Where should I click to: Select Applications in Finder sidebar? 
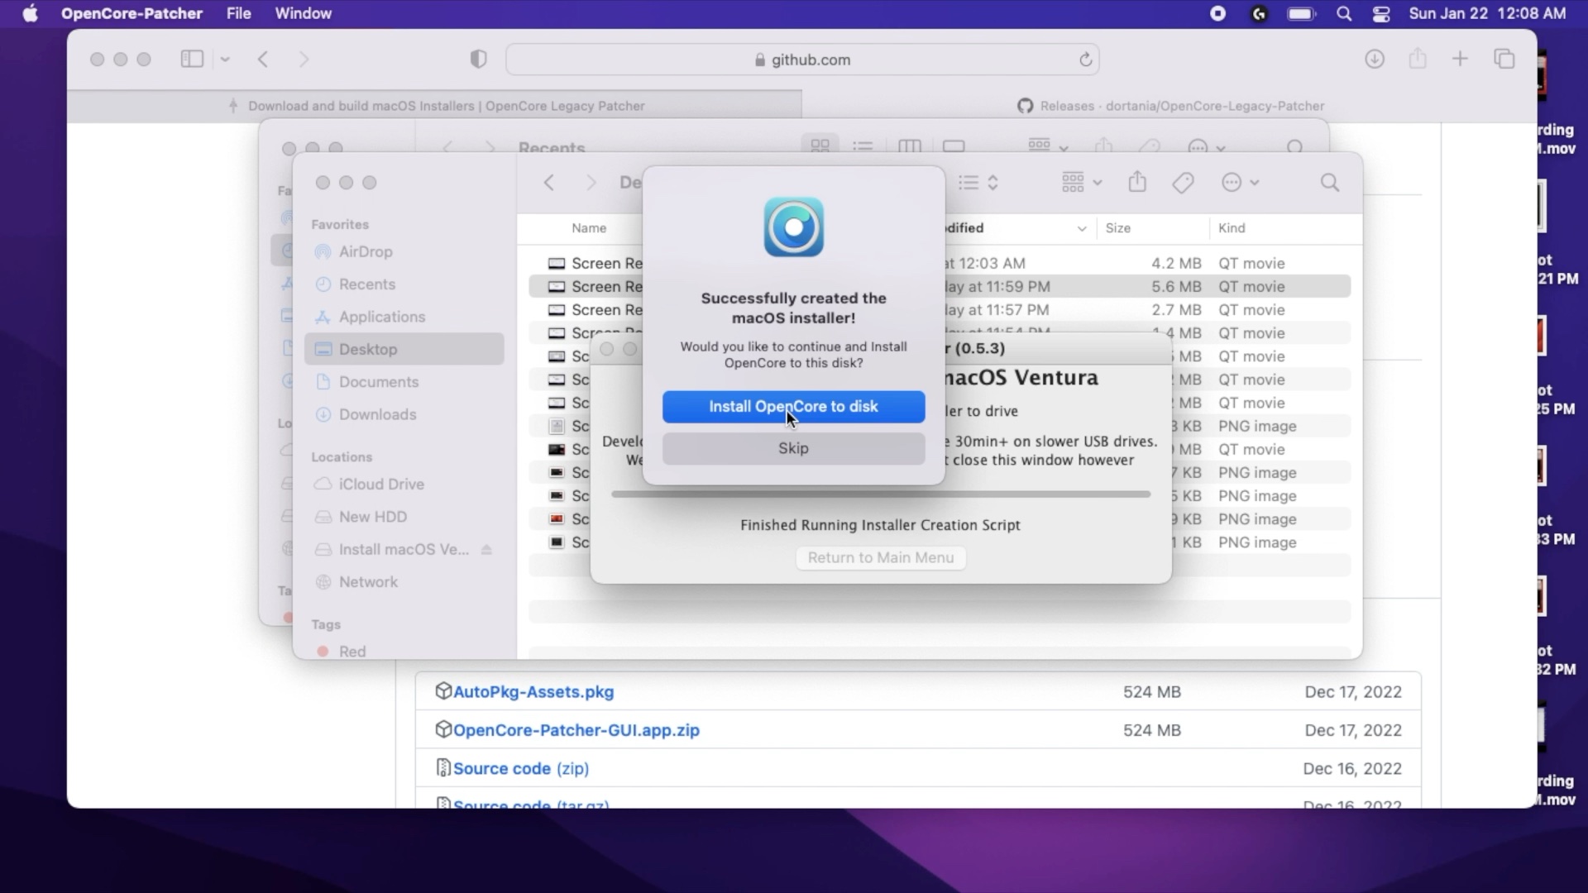tap(404, 317)
